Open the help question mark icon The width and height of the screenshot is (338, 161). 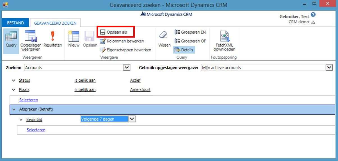(313, 15)
